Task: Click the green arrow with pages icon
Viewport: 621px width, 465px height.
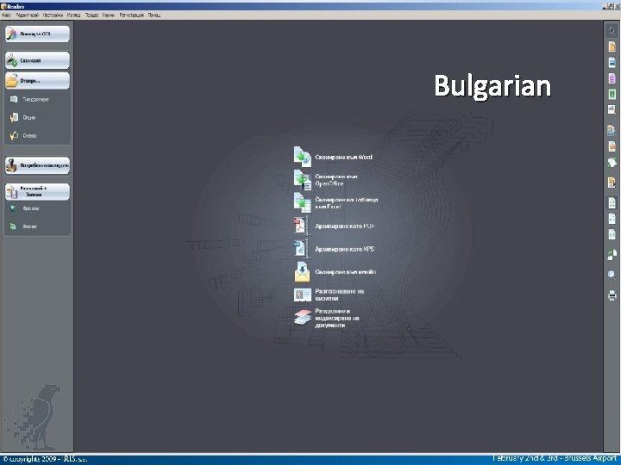Action: (612, 254)
